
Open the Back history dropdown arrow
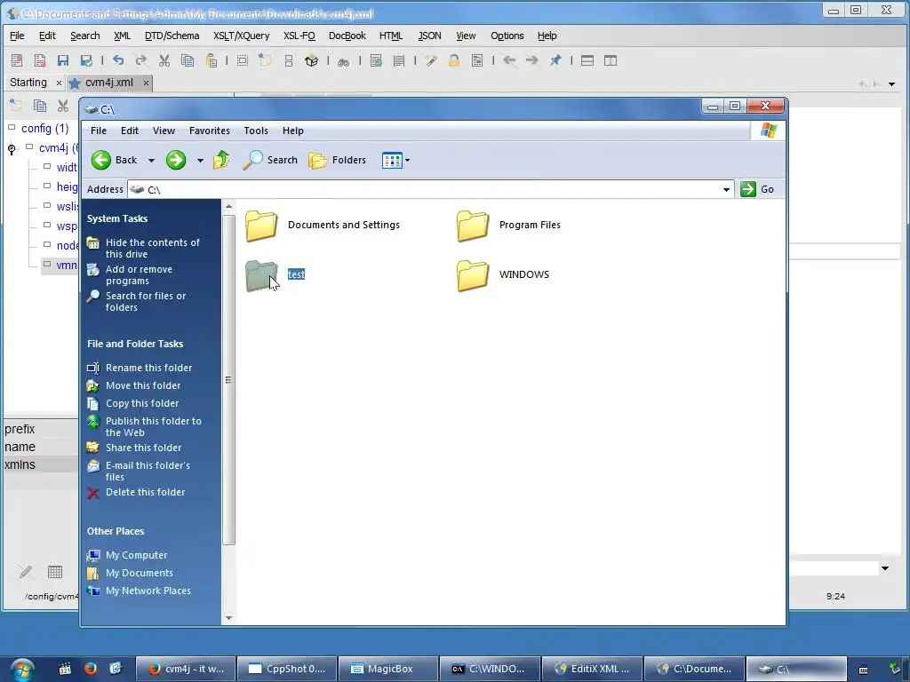(151, 161)
